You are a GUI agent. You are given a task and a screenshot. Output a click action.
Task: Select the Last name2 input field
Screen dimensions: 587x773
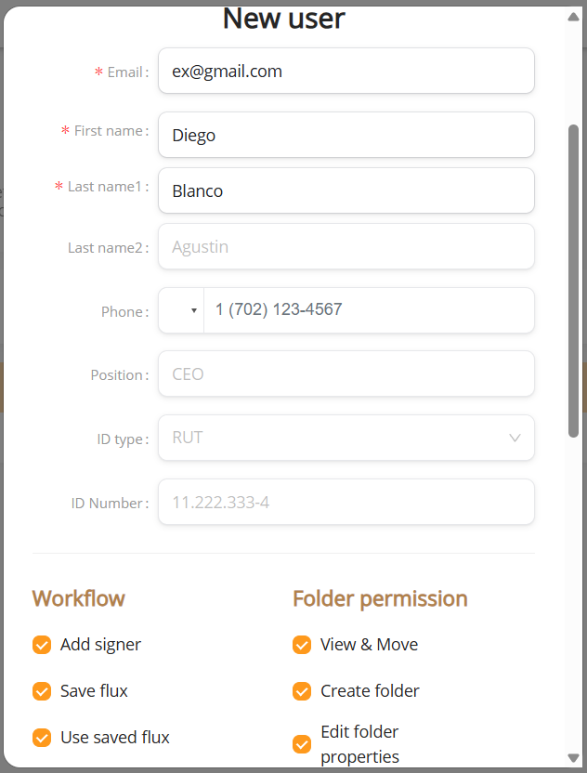(346, 246)
